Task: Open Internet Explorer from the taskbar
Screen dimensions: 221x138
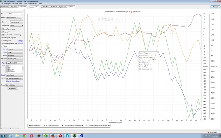Action: tap(10, 135)
